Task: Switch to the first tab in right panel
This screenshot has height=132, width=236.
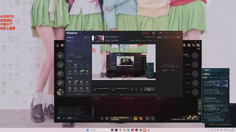Action: [159, 37]
